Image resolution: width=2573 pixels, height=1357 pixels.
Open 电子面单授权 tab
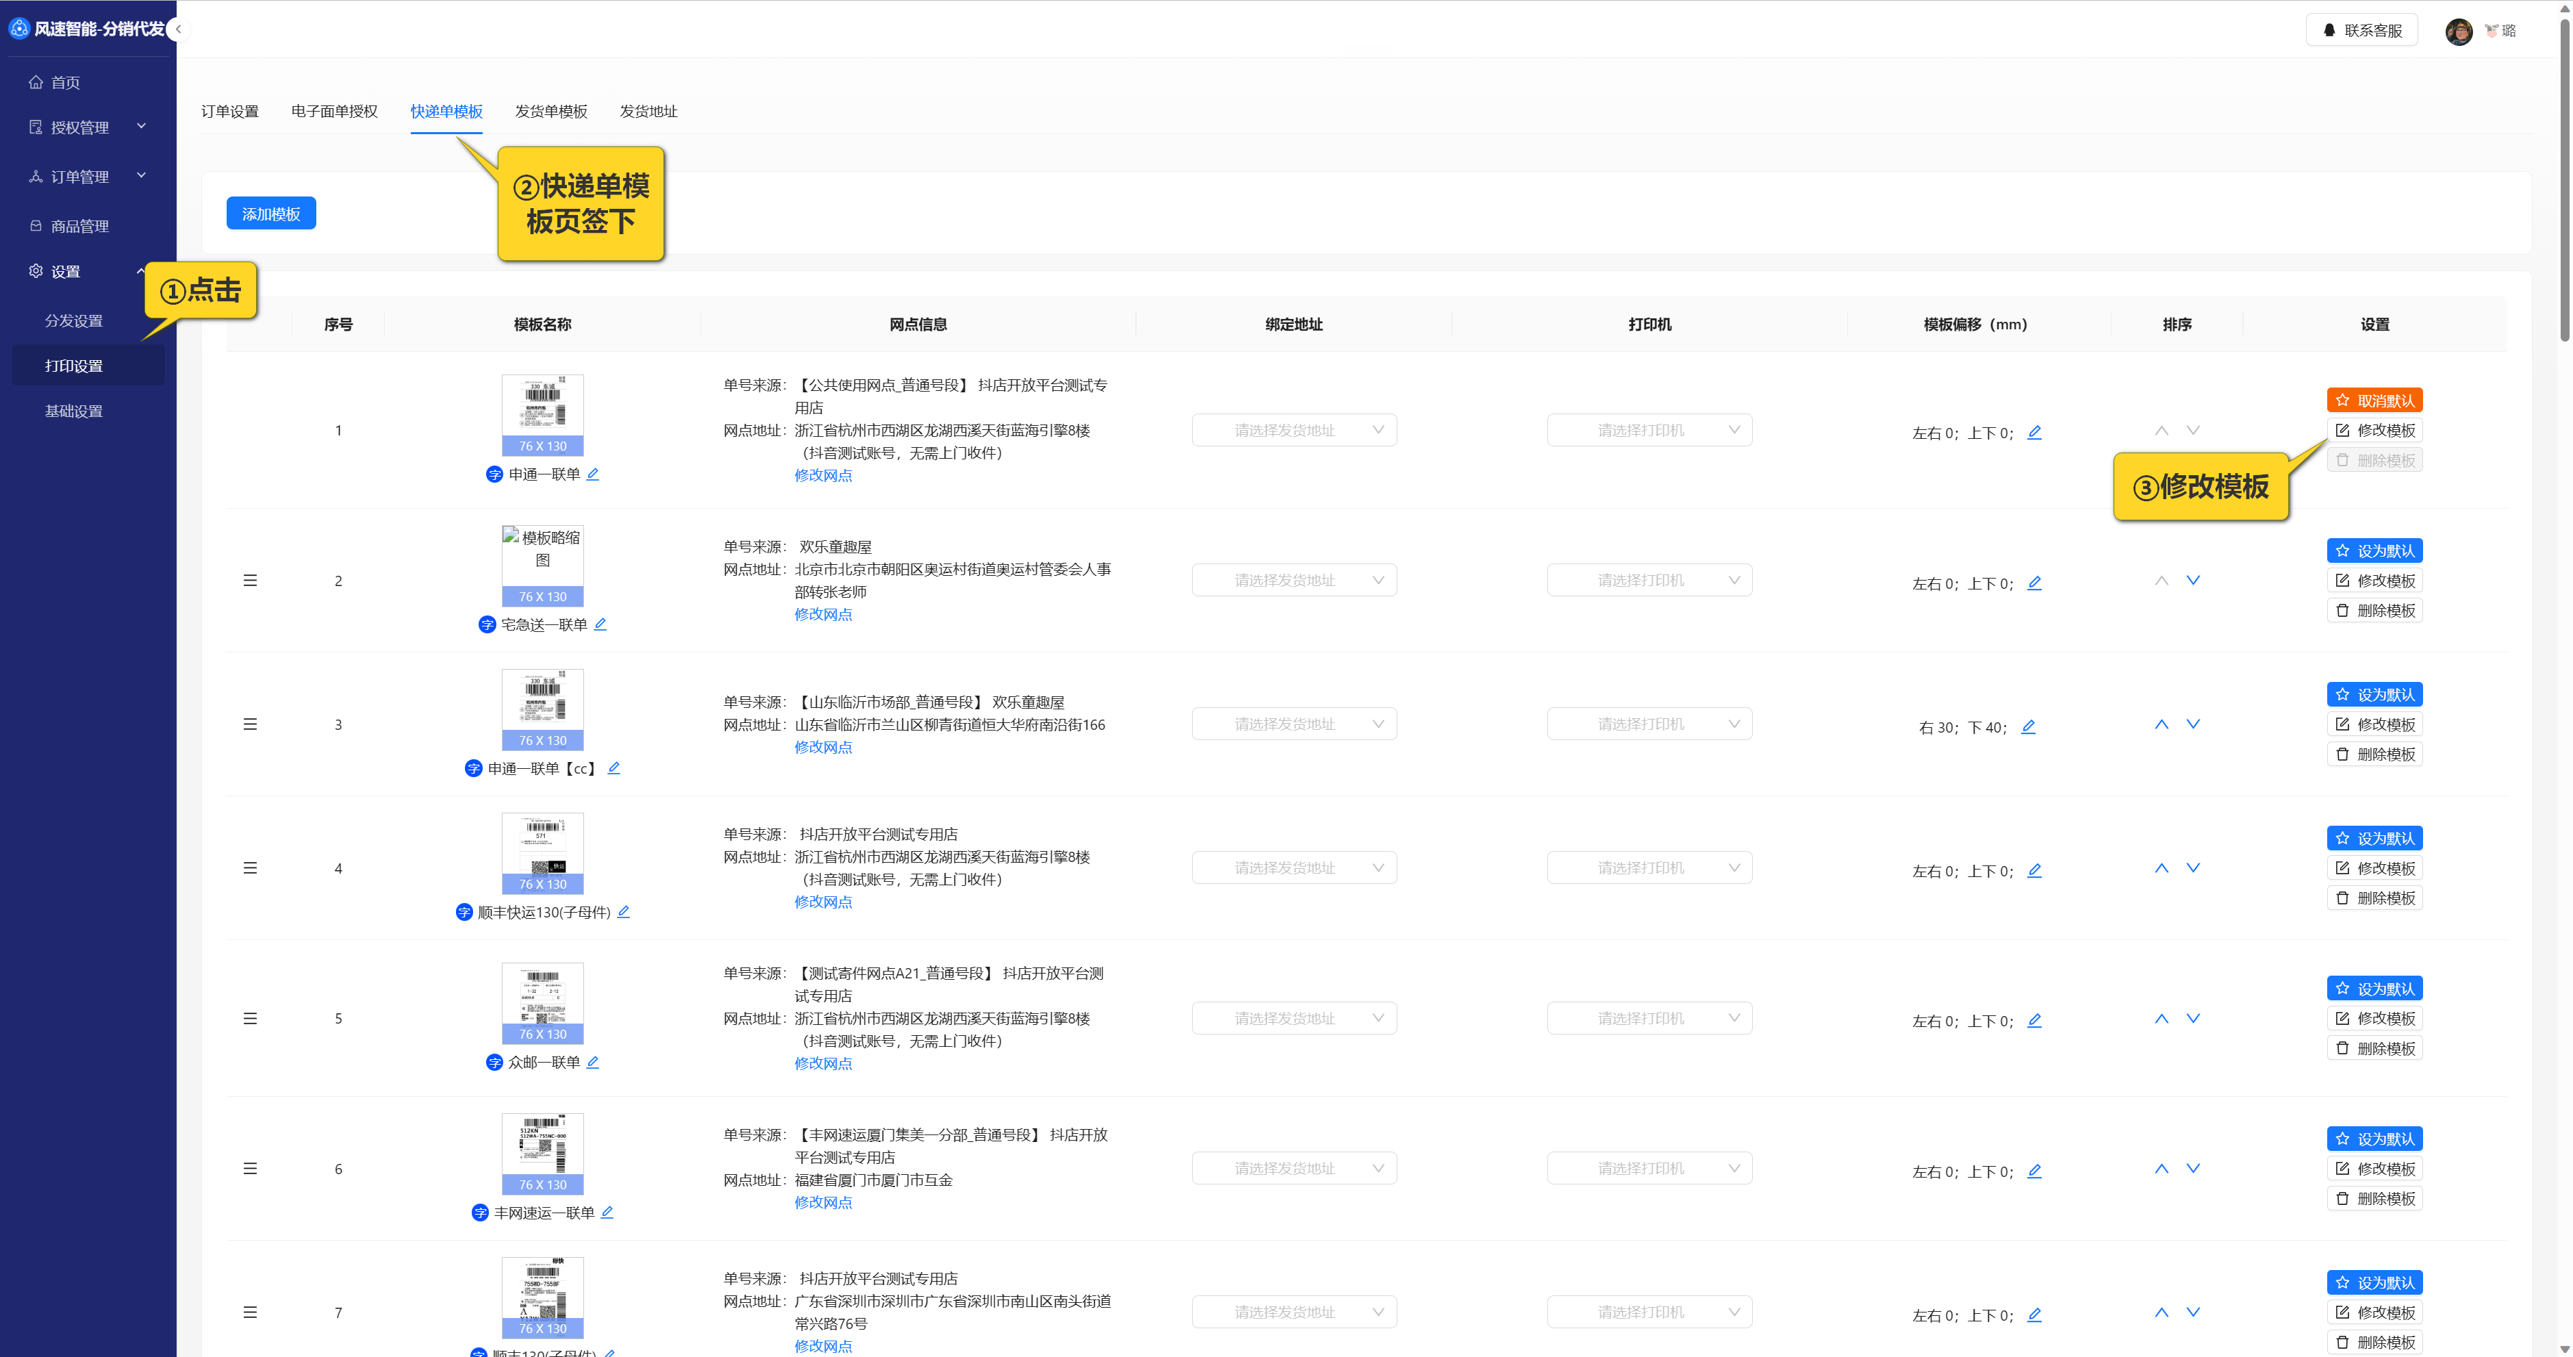tap(333, 111)
